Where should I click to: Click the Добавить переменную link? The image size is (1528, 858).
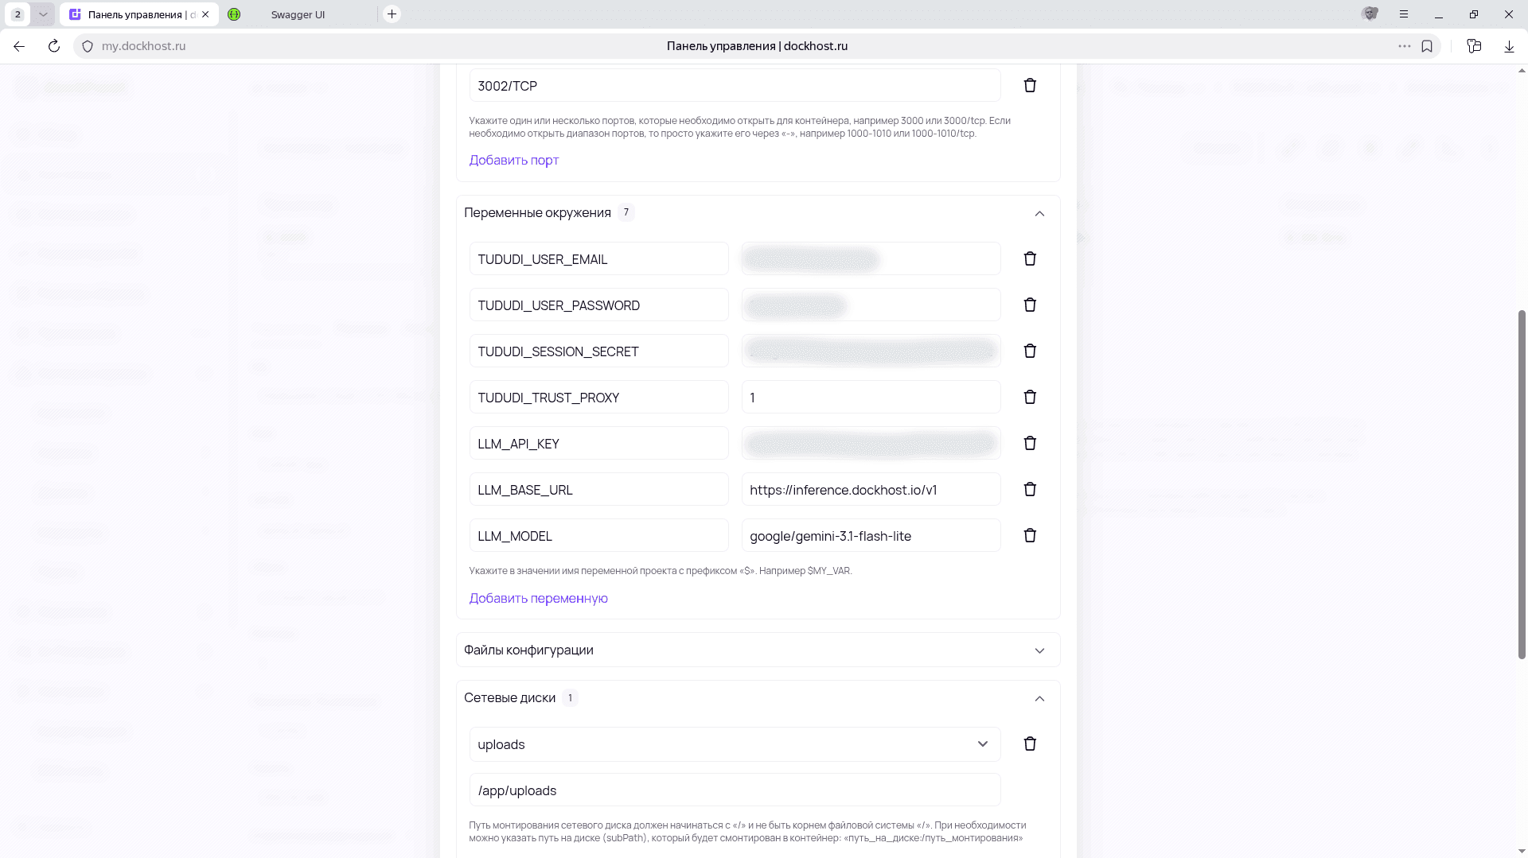tap(538, 598)
